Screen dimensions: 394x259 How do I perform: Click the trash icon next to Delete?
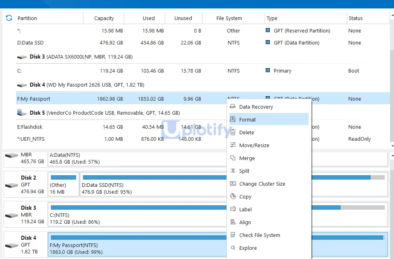click(233, 132)
